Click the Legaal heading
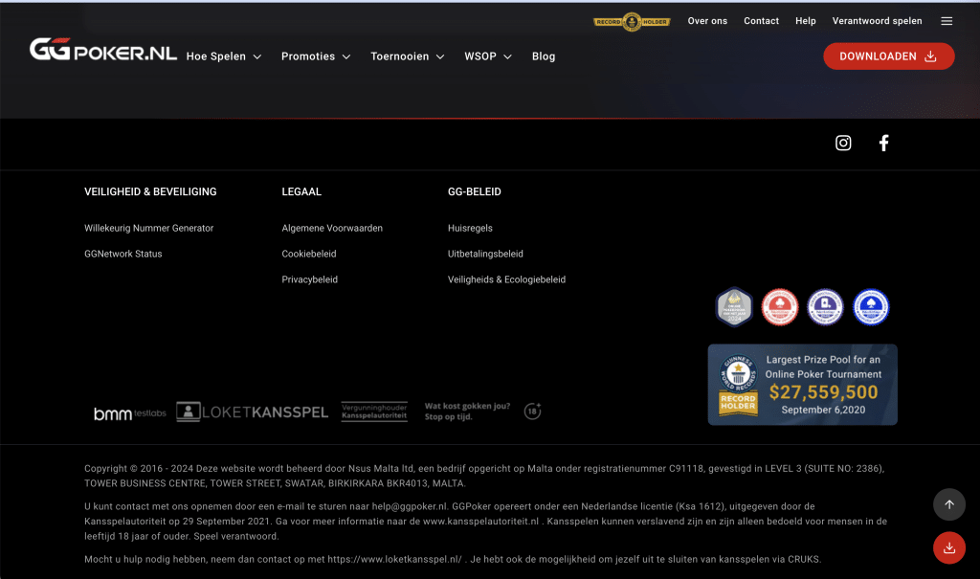 pyautogui.click(x=301, y=192)
